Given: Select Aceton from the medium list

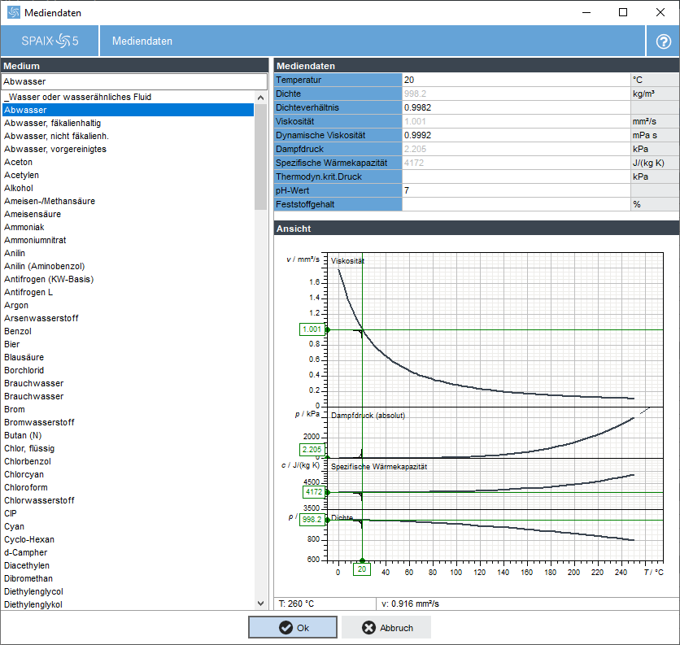Looking at the screenshot, I should tap(18, 162).
